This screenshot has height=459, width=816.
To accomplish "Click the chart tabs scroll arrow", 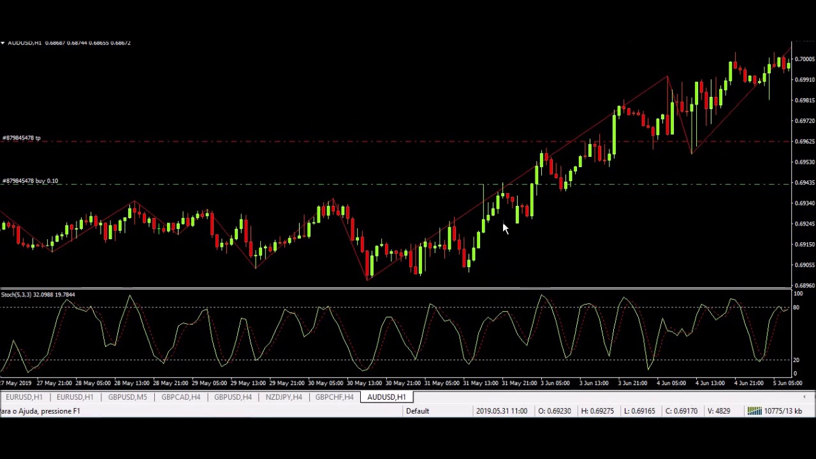I will click(x=804, y=397).
